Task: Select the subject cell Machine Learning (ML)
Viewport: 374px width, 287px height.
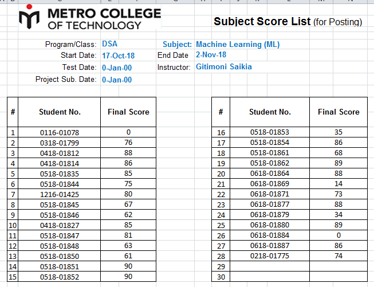Action: coord(238,44)
